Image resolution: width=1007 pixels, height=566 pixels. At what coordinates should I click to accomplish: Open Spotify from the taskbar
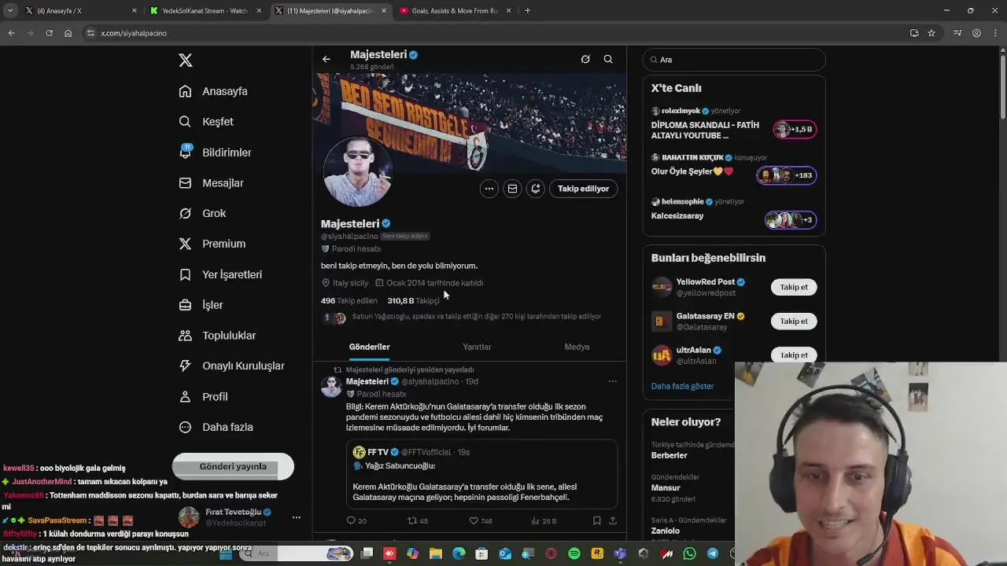[x=574, y=553]
